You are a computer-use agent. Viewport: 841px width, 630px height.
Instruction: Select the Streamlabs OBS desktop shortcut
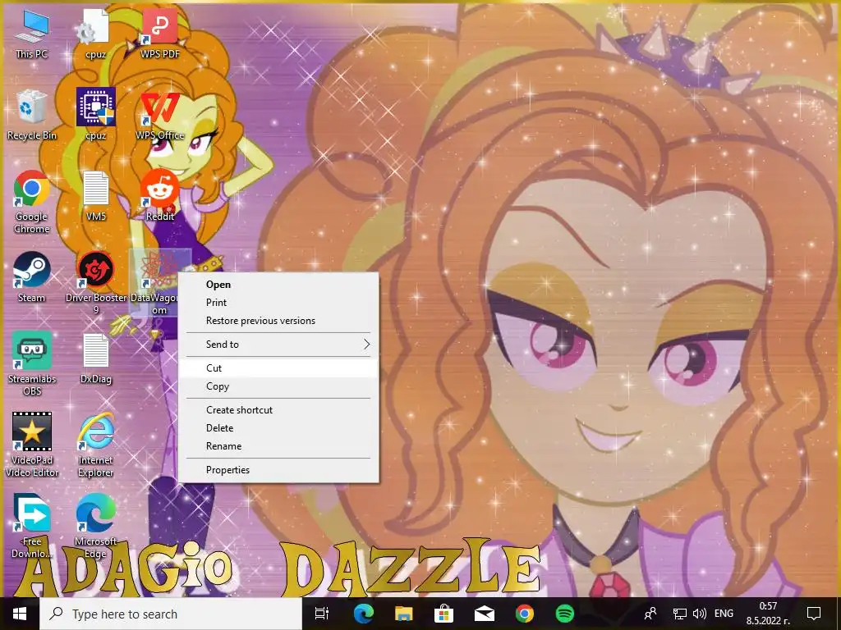pos(32,363)
